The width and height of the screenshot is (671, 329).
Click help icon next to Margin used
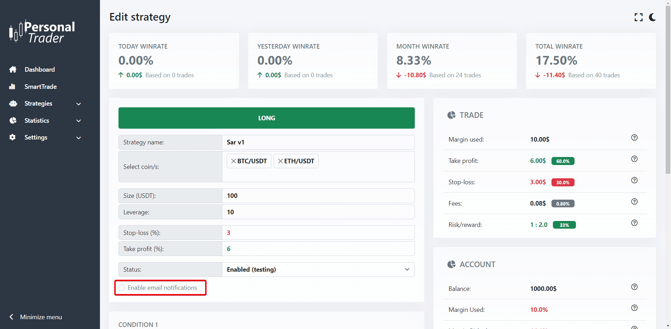point(634,138)
